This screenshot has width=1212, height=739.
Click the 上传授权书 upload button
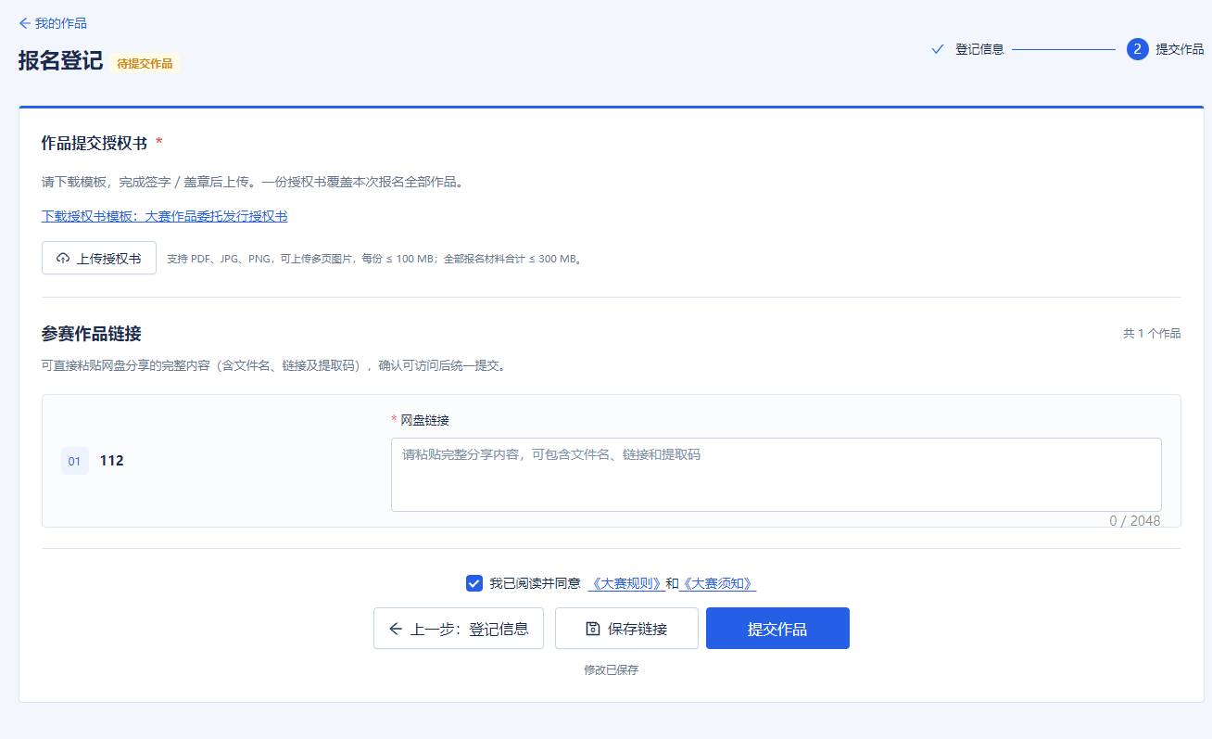point(99,258)
